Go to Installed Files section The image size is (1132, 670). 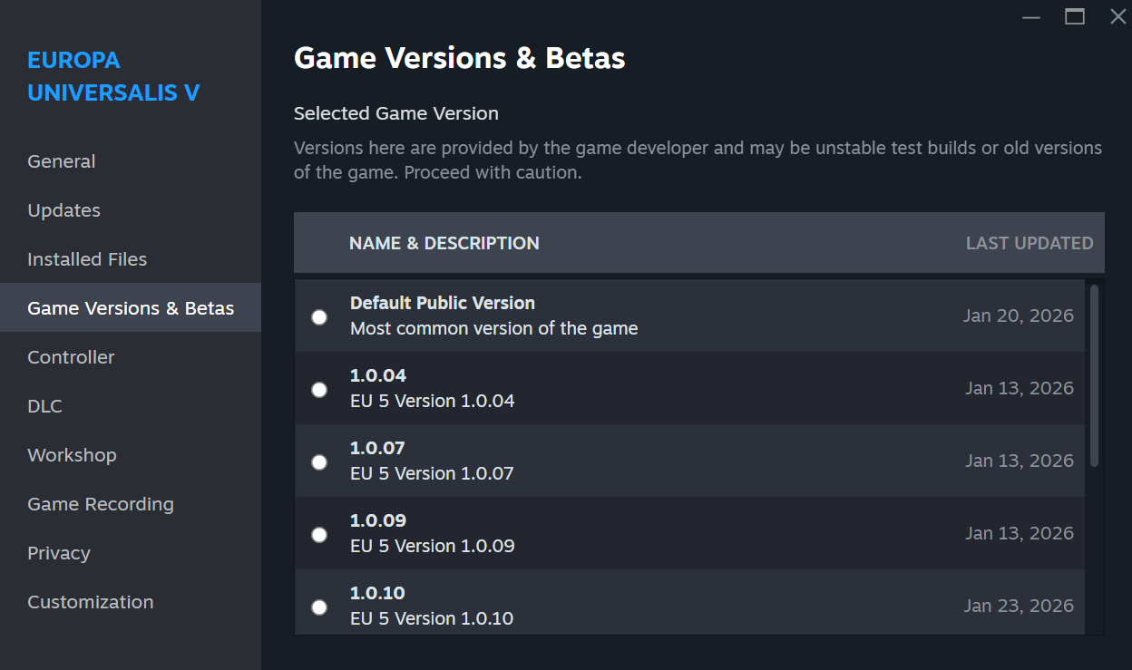coord(131,259)
